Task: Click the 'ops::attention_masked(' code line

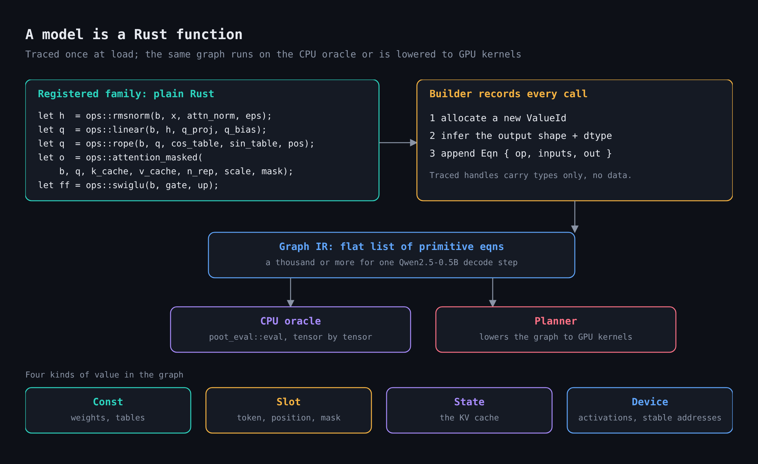Action: point(120,158)
